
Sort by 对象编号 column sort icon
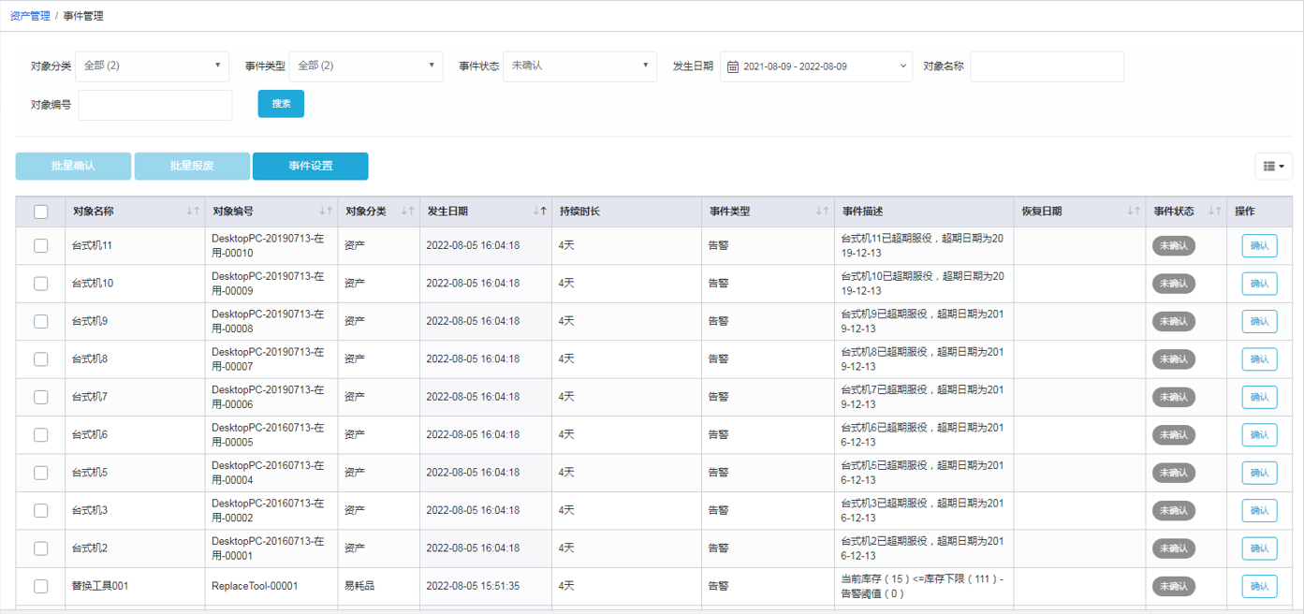pyautogui.click(x=326, y=212)
